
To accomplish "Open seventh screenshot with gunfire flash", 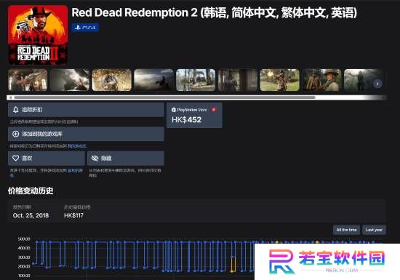I will click(279, 80).
